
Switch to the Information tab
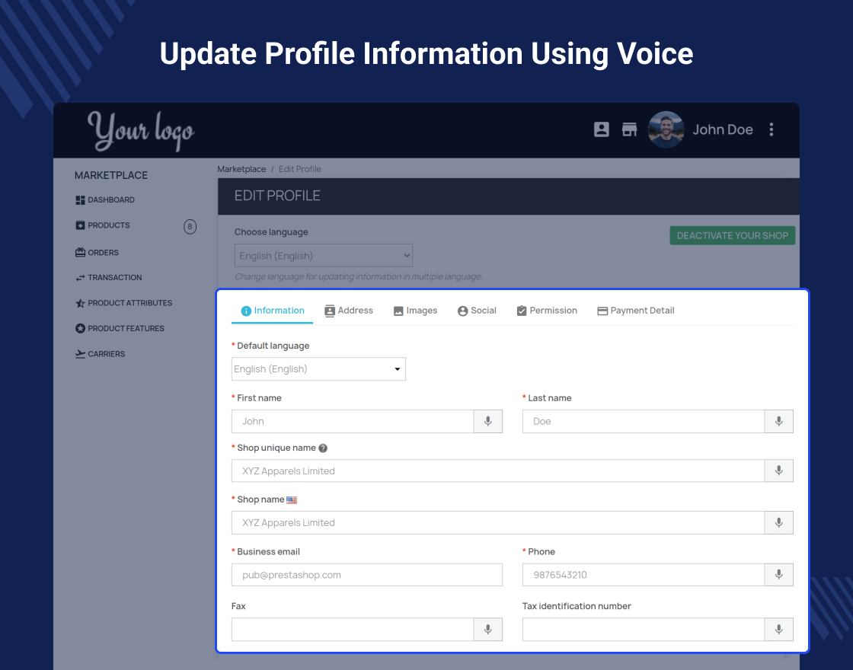272,311
